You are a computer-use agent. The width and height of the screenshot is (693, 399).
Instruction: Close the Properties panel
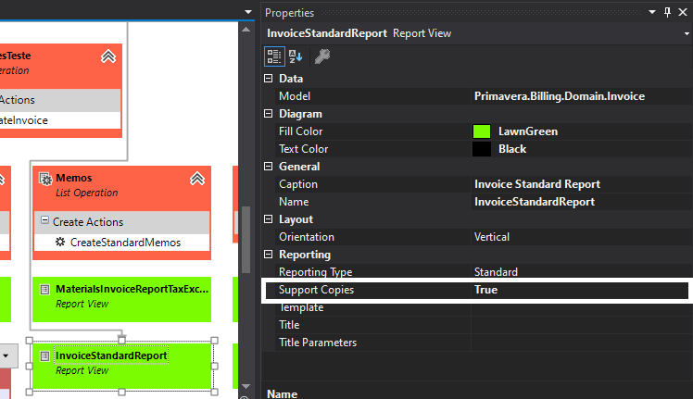[x=683, y=12]
